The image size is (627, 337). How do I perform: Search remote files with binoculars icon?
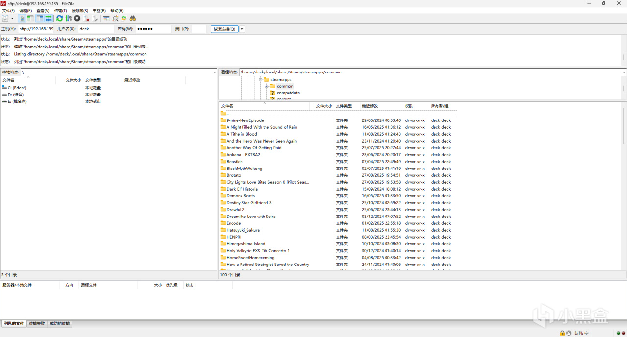133,18
